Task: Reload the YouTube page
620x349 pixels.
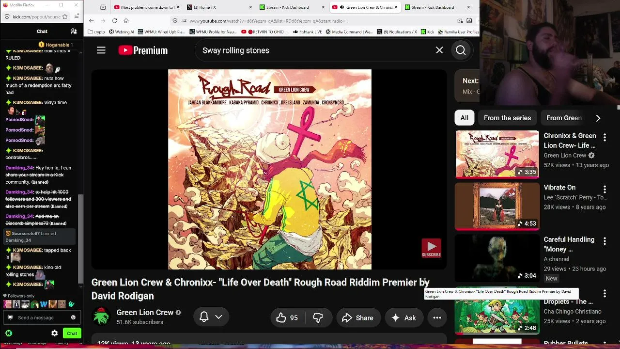Action: 114,21
